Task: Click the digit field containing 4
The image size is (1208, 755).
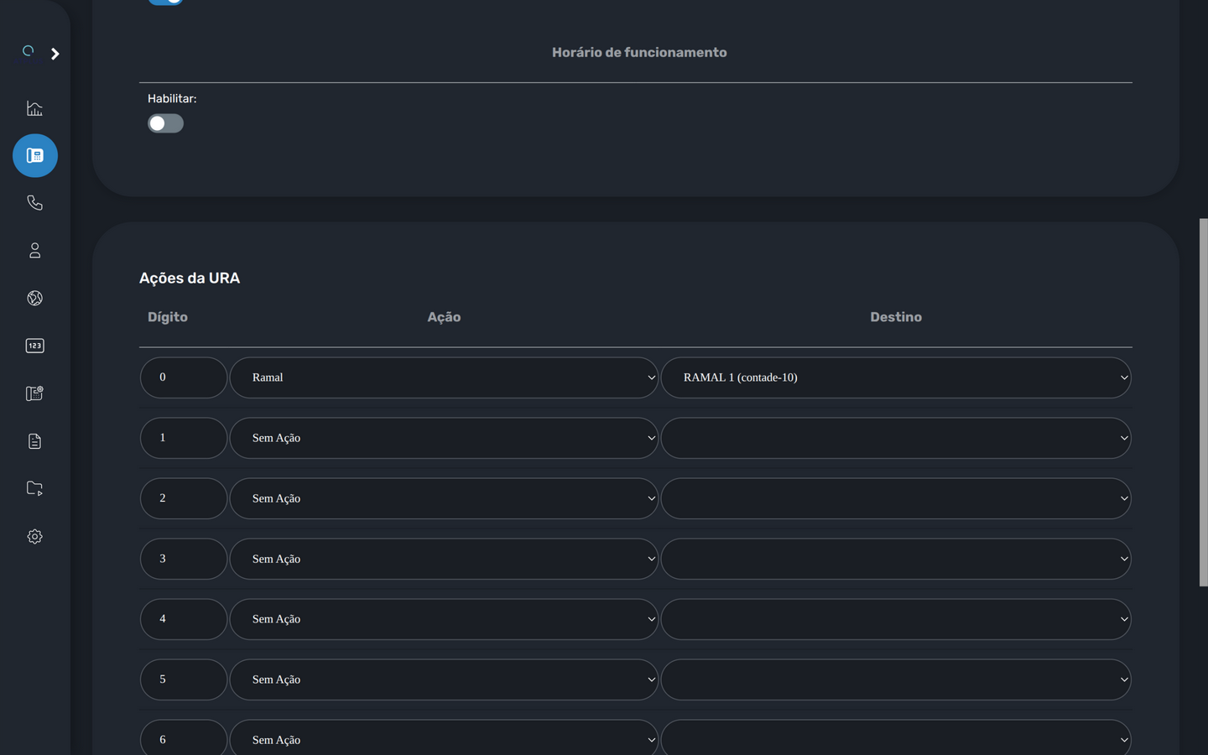Action: tap(184, 619)
